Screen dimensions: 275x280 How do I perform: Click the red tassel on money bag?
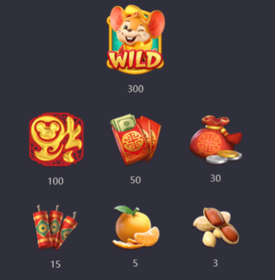coord(234,138)
